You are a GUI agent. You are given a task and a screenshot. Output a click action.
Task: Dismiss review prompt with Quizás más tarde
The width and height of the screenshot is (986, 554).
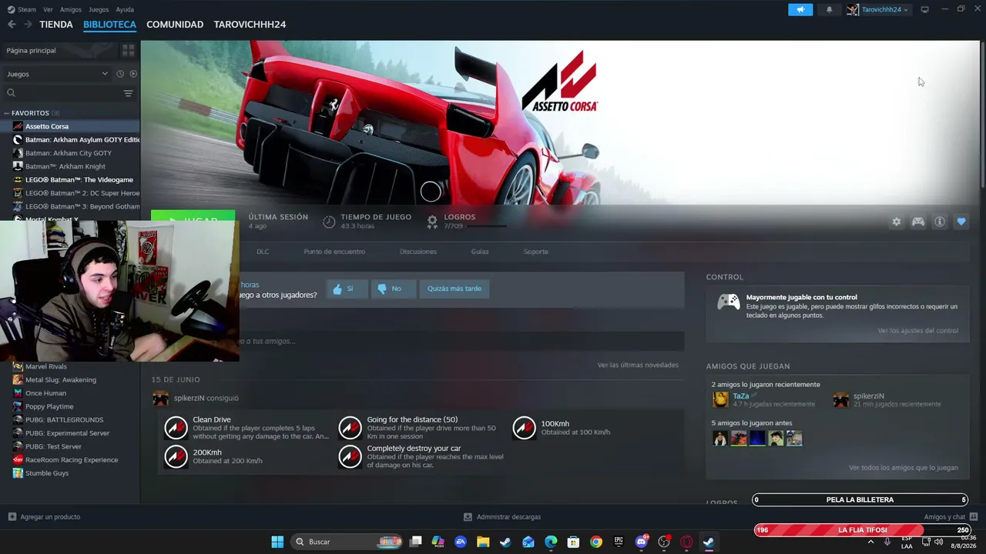coord(454,289)
